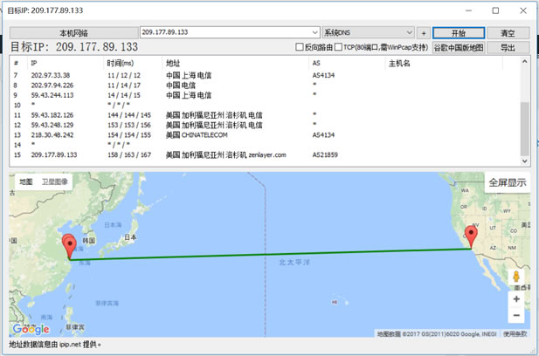Toggle the TCP port 80 checkbox
Screen dimensions: 539x356
(338, 47)
